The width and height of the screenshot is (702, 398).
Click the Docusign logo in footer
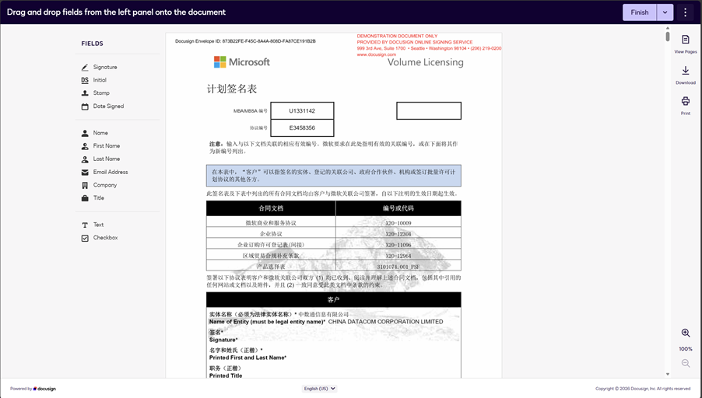(45, 389)
